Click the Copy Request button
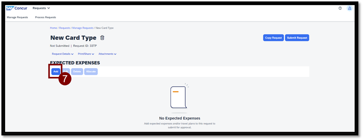363x140 pixels. point(273,38)
